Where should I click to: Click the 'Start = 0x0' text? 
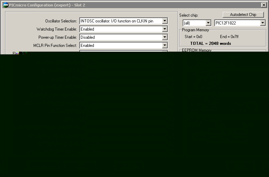[194, 37]
